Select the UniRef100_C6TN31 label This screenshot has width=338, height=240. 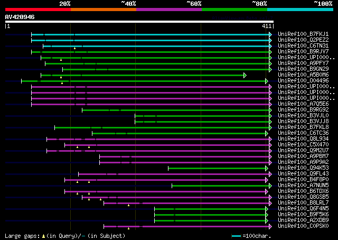(x=303, y=46)
